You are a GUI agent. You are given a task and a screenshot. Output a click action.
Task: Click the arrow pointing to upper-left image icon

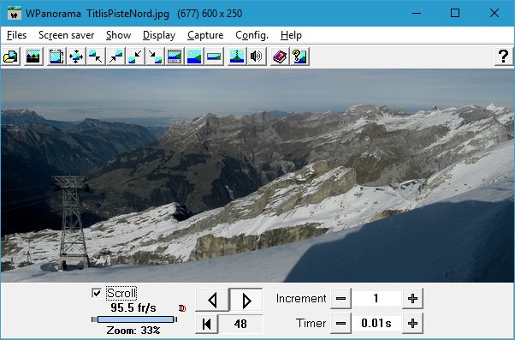pyautogui.click(x=96, y=57)
